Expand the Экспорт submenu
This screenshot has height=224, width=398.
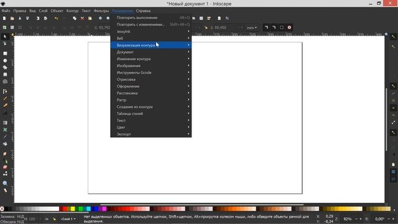150,134
